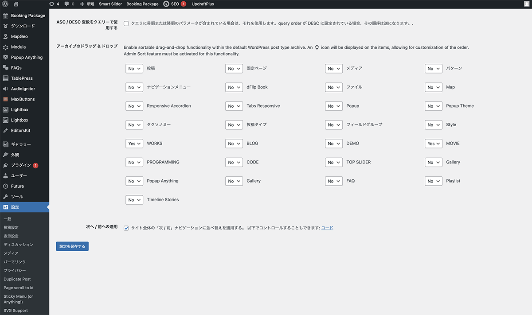Image resolution: width=532 pixels, height=315 pixels.
Task: Open the comments bubble icon
Action: coord(66,4)
